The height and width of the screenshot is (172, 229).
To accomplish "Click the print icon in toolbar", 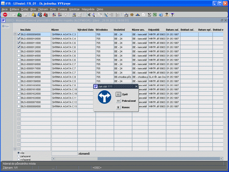I will coord(74,15).
